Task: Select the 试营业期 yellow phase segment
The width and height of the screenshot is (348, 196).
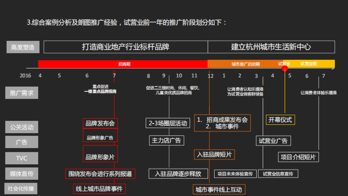Action: 309,64
